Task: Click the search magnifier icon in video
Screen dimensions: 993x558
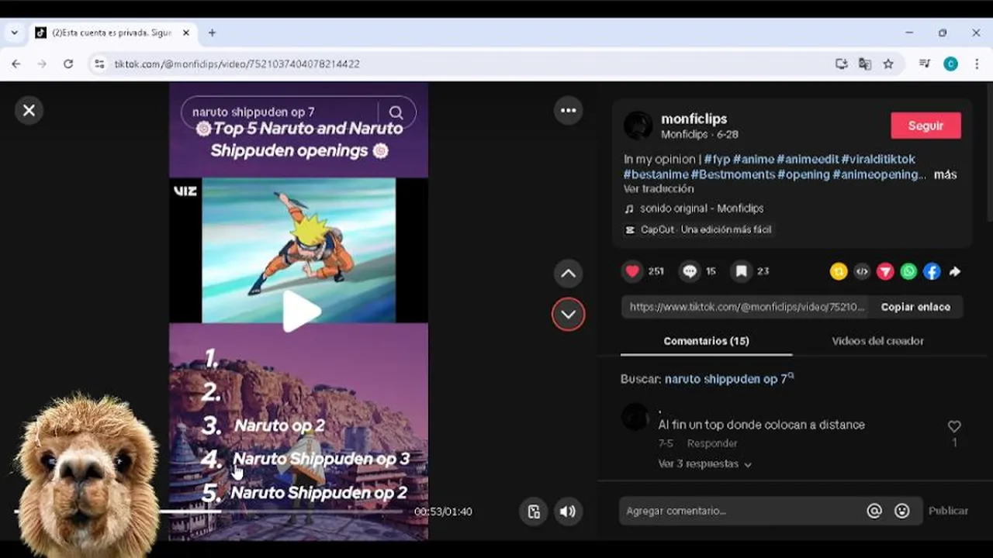Action: tap(396, 112)
